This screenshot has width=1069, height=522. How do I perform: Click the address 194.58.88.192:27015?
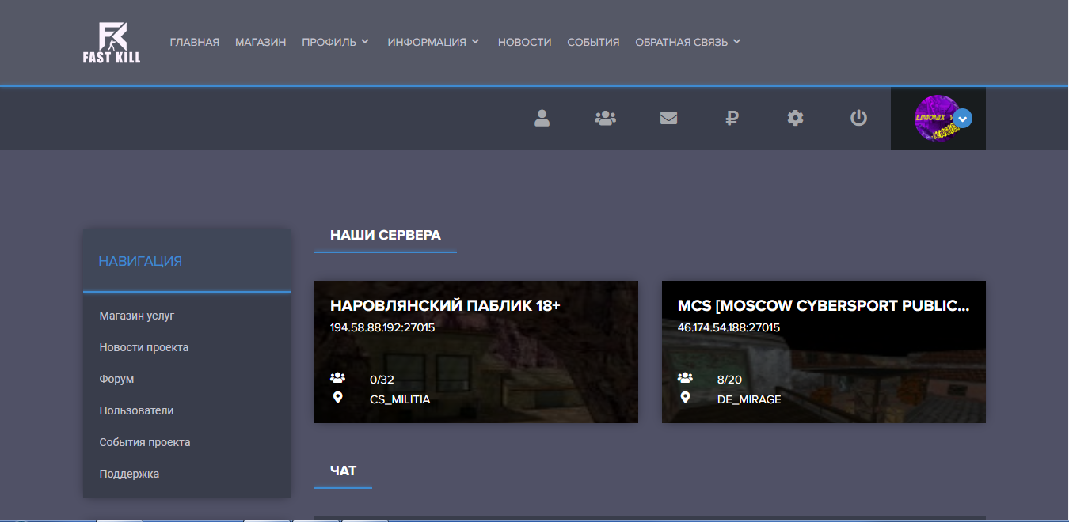382,327
